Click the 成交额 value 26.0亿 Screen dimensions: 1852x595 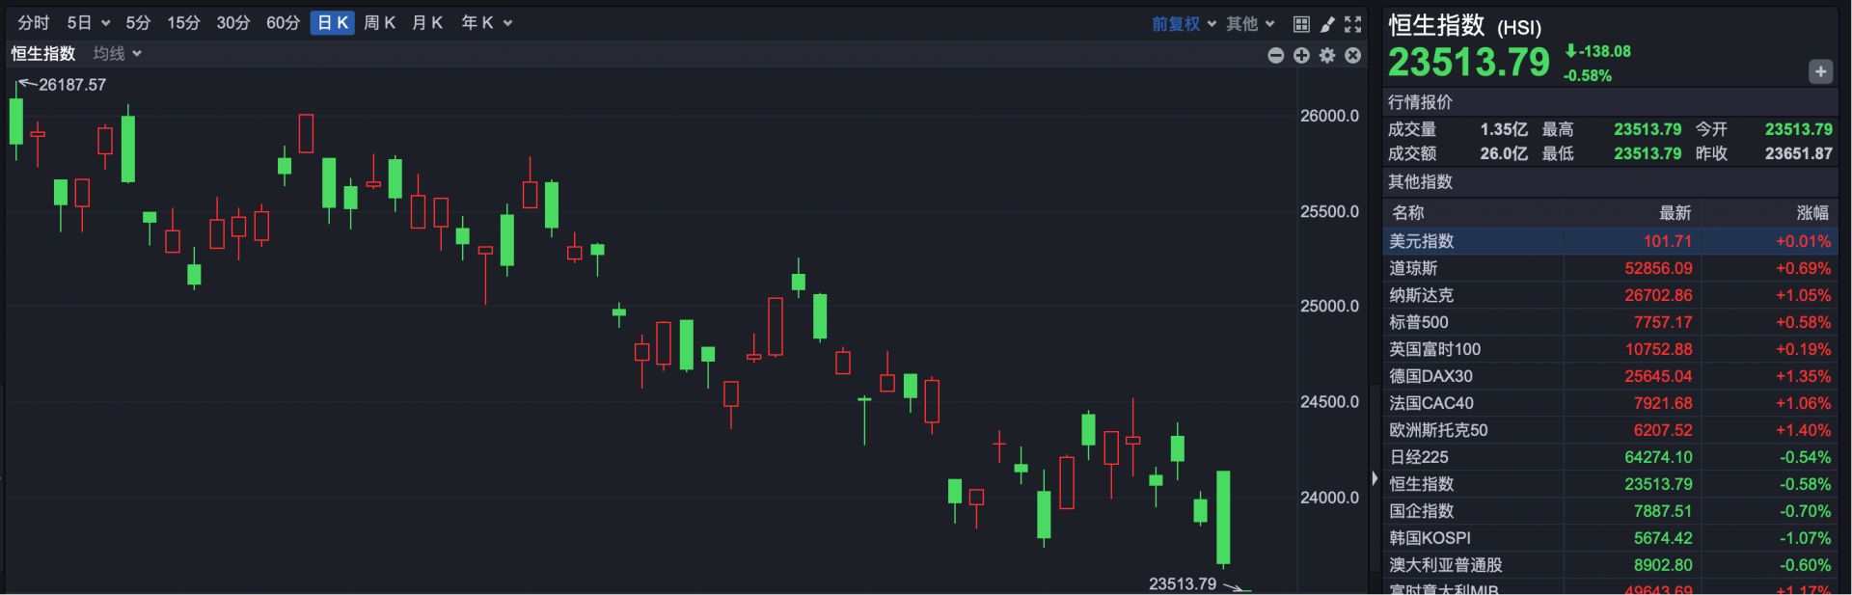[1504, 153]
